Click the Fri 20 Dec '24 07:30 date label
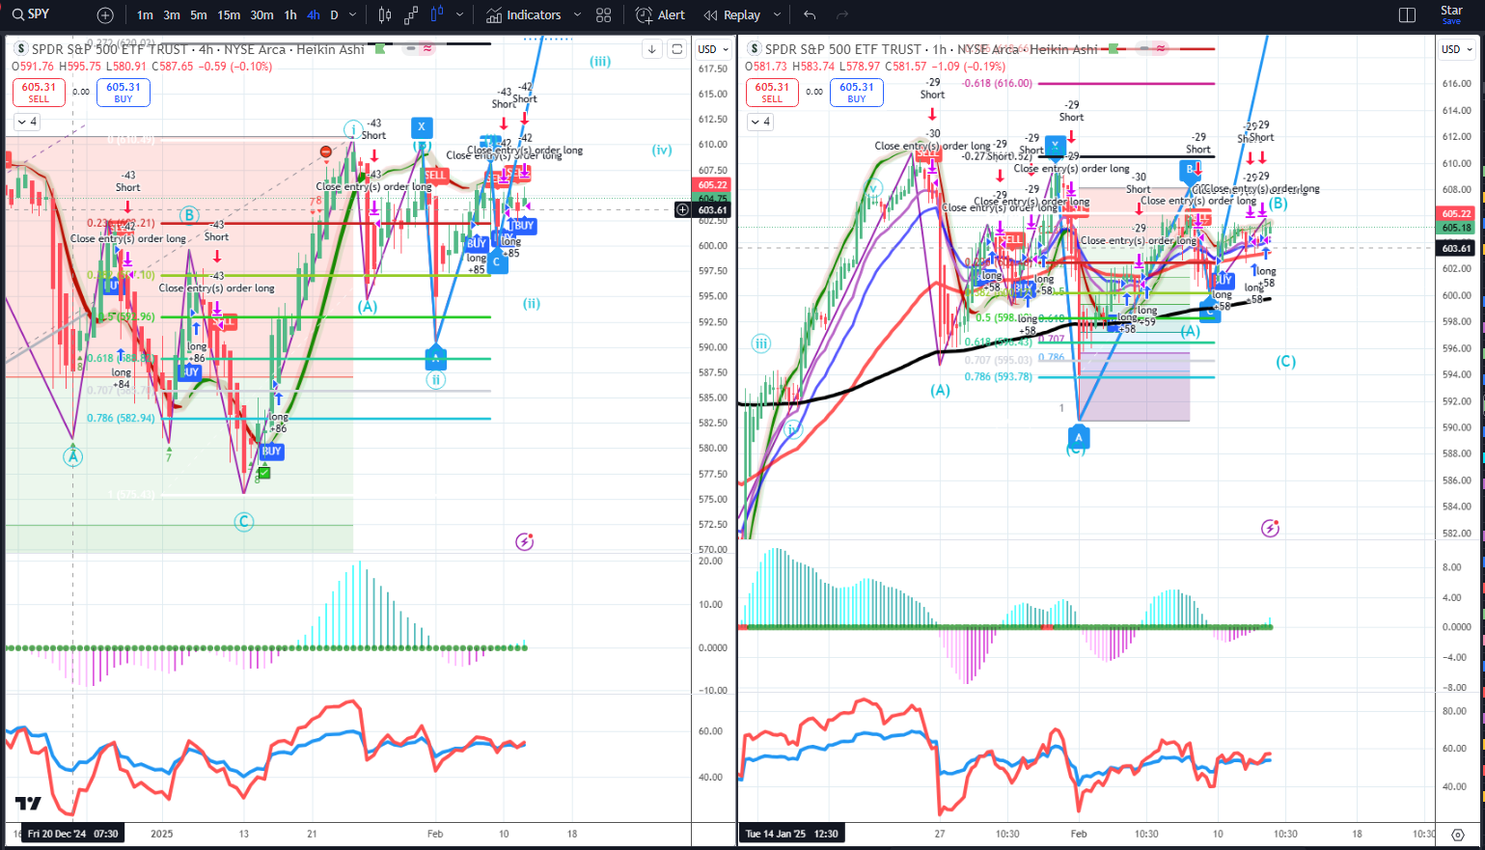The height and width of the screenshot is (850, 1485). pos(73,834)
